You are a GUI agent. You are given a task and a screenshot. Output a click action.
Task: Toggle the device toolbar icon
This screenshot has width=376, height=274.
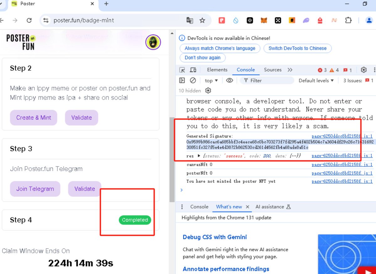coord(193,70)
